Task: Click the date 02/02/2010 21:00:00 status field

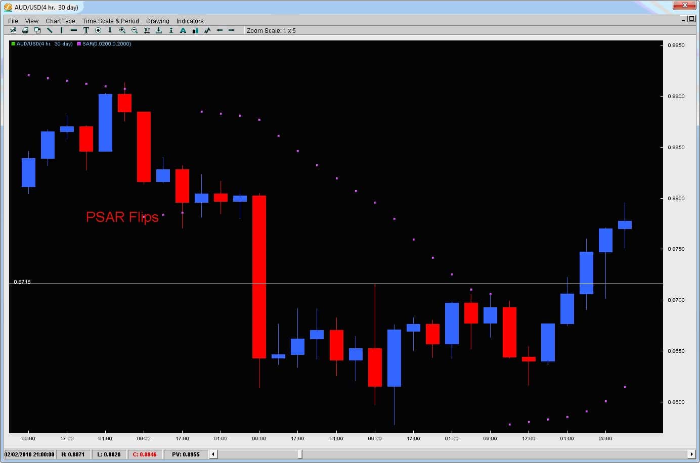Action: (x=29, y=454)
